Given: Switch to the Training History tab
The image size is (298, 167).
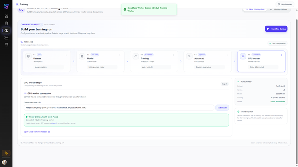Looking at the screenshot, I should [x=279, y=9].
